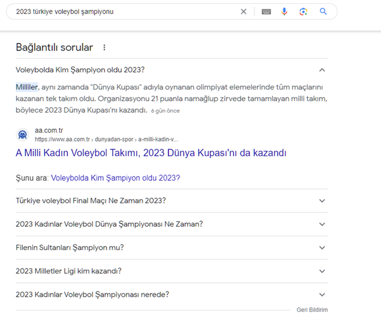Open Google Lens image search icon
This screenshot has width=381, height=320.
(x=304, y=11)
